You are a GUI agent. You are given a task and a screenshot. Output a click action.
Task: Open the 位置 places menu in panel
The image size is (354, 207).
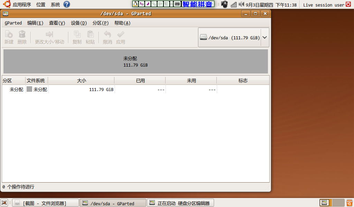point(41,4)
